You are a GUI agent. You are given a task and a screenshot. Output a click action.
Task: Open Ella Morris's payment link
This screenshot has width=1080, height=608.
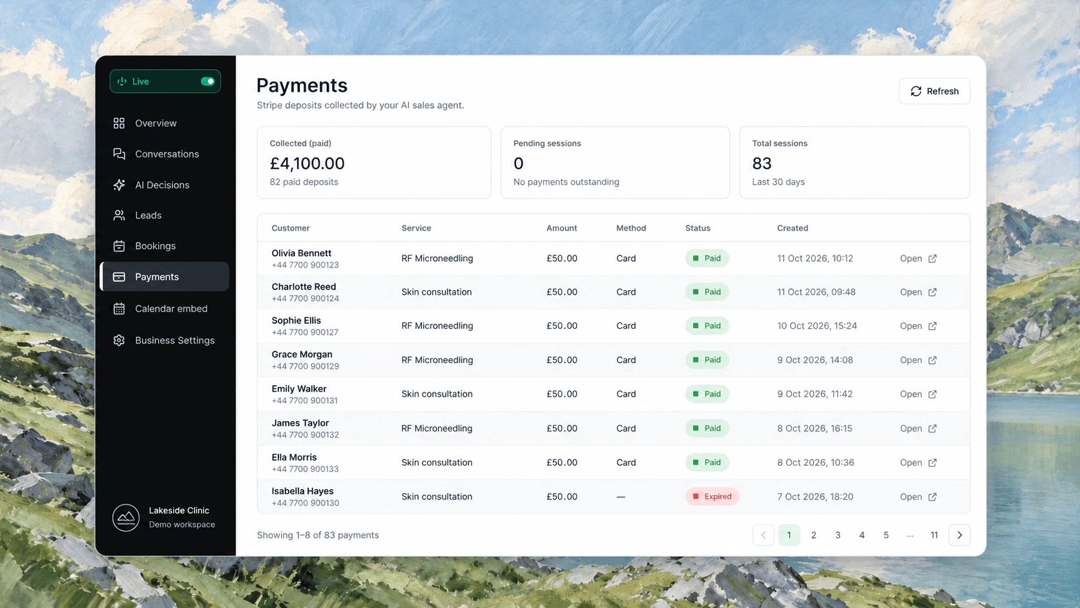[918, 463]
